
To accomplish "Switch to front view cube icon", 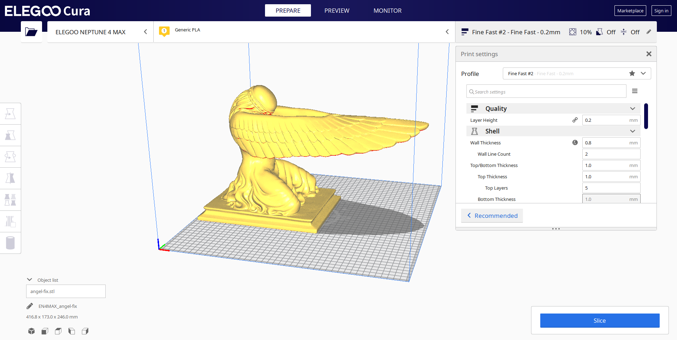I will [45, 331].
